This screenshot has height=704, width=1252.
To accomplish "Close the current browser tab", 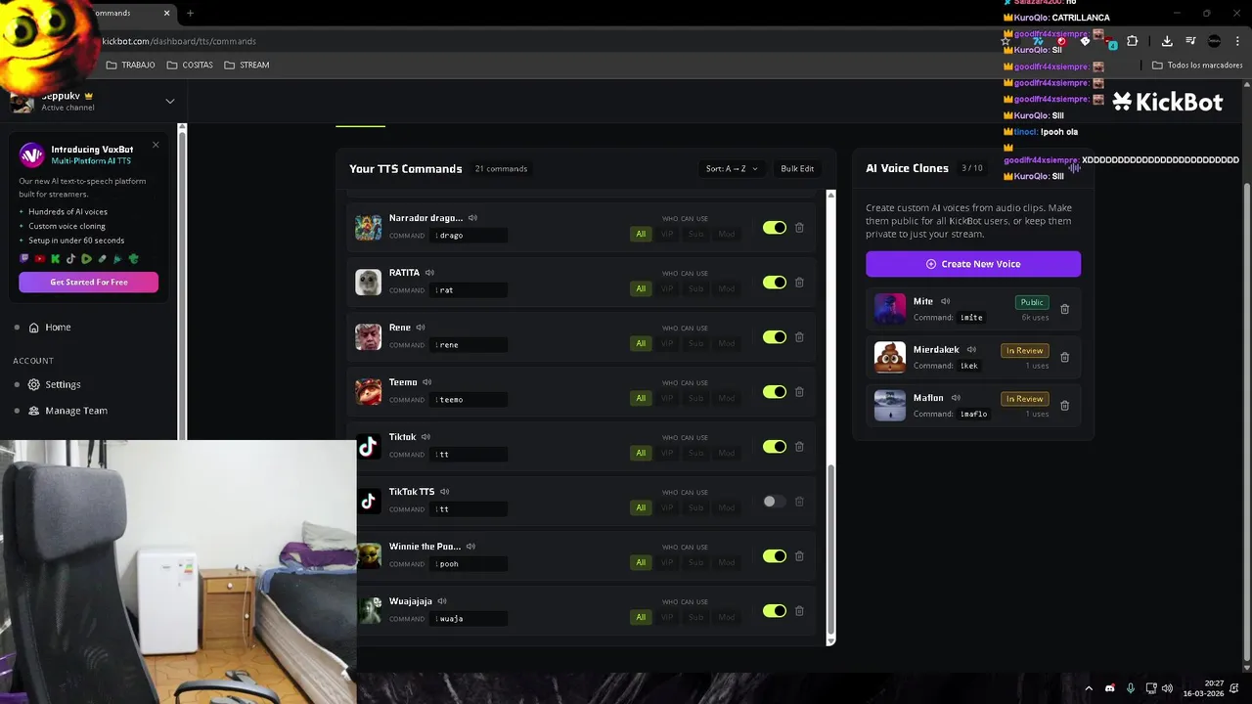I will [x=166, y=13].
